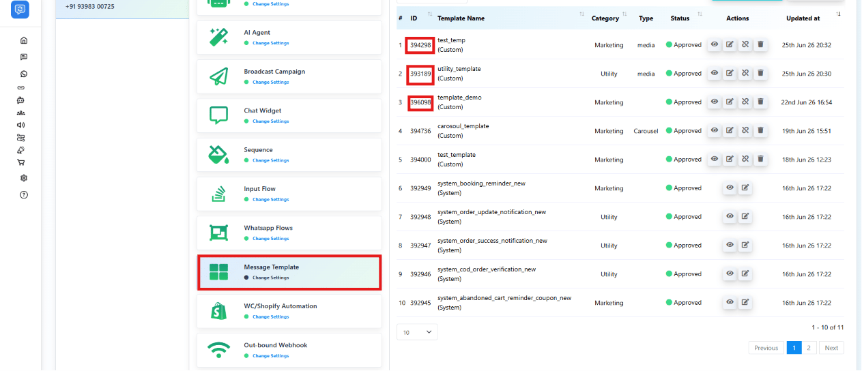Click the app logo at top left

point(20,9)
